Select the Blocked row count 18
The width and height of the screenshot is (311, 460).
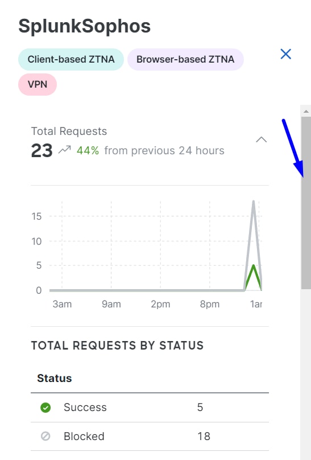[204, 436]
